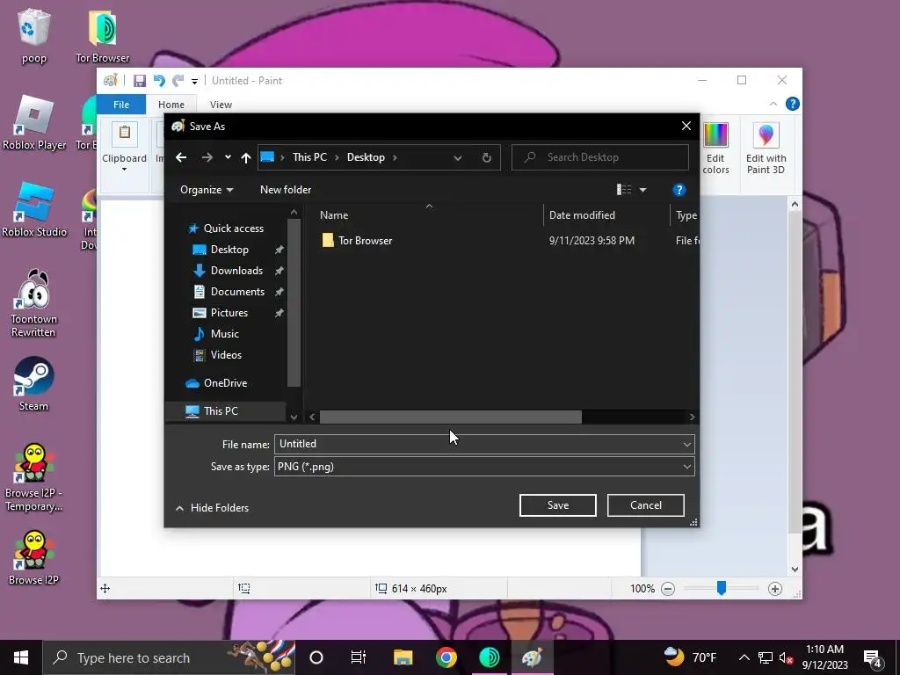The width and height of the screenshot is (900, 675).
Task: Open the notification center icon
Action: click(873, 657)
